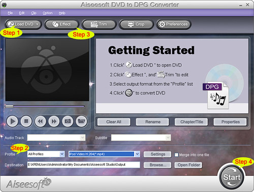
Task: Click the Chapter/Title button
Action: tap(192, 122)
